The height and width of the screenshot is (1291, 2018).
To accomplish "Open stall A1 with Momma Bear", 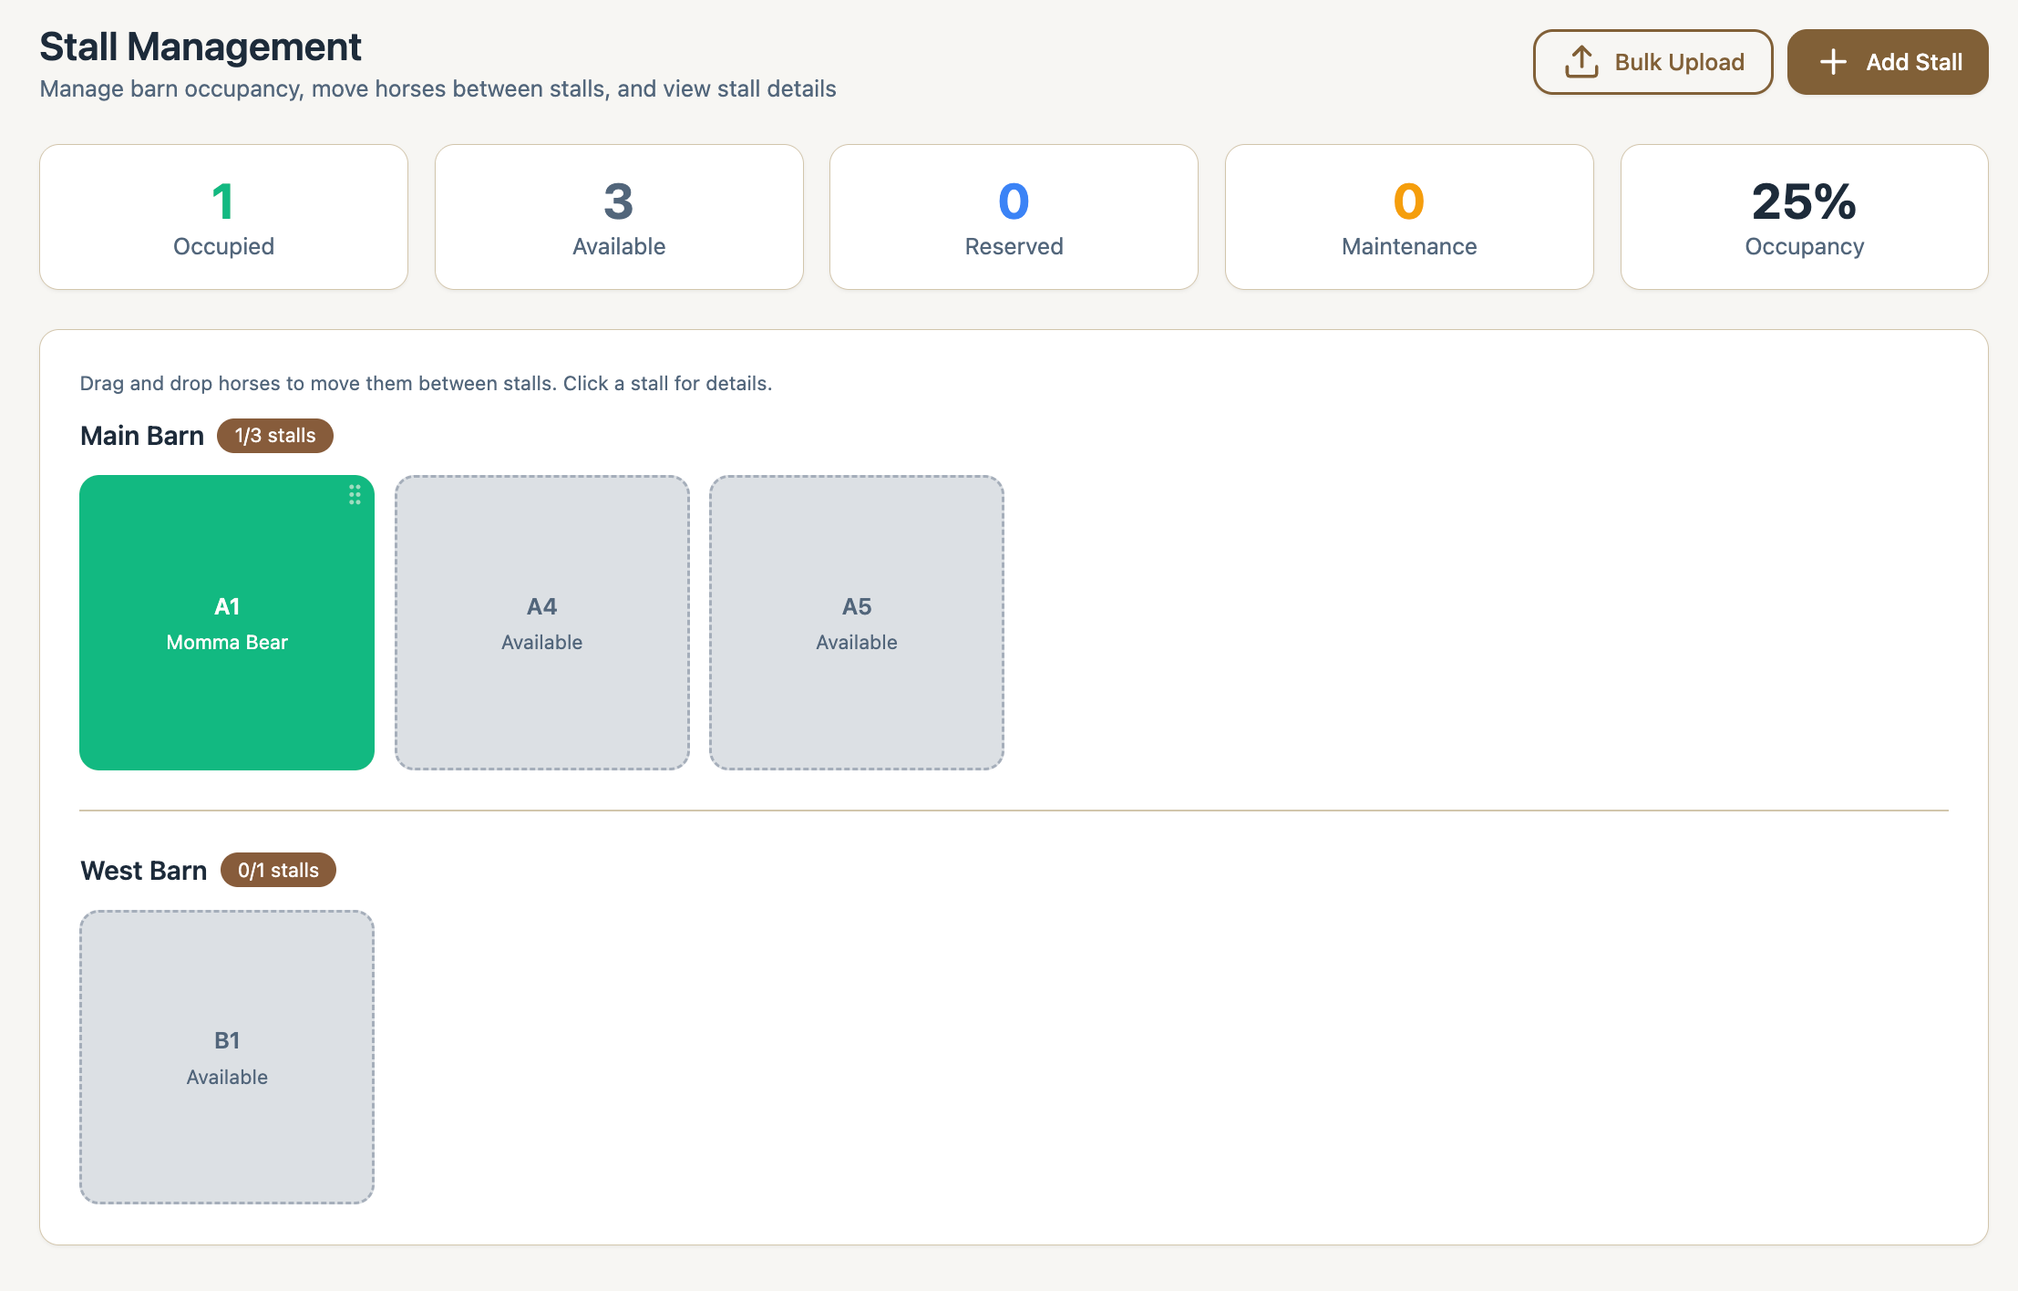I will tap(226, 623).
